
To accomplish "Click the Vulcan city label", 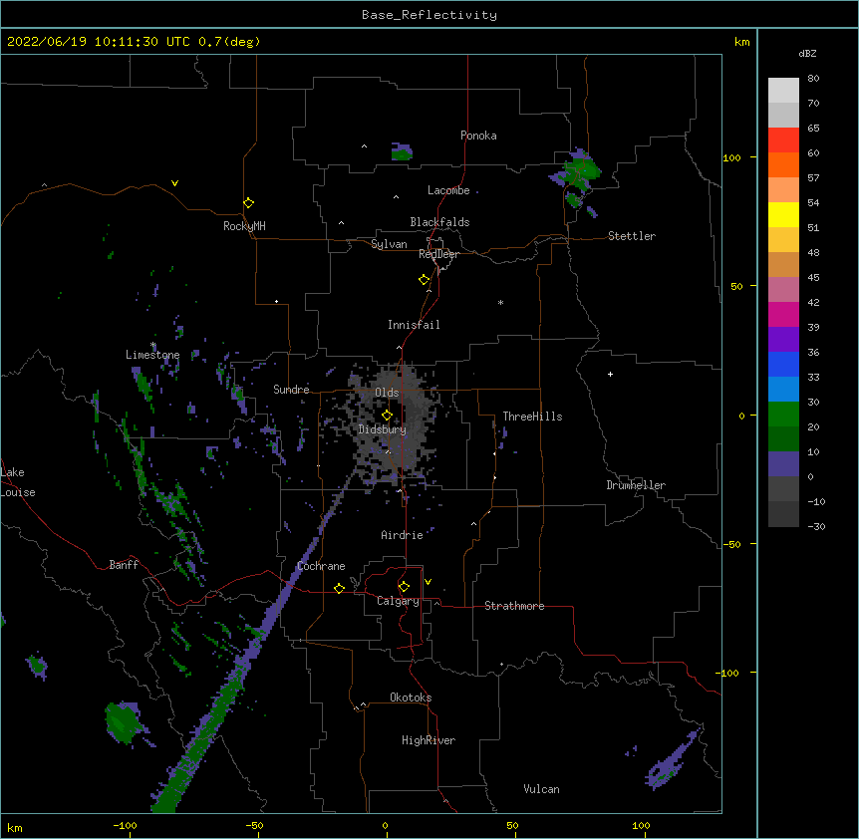I will click(541, 789).
